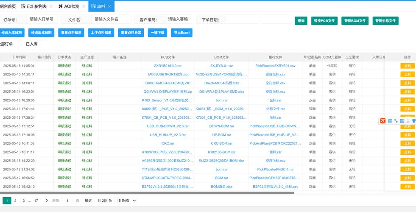The width and height of the screenshot is (416, 212).
Task: Toggle punctuation mode in input-method bar
Action: 396,121
